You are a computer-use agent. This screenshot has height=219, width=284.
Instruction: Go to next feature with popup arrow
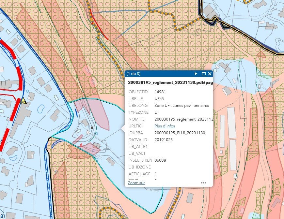click(x=196, y=74)
